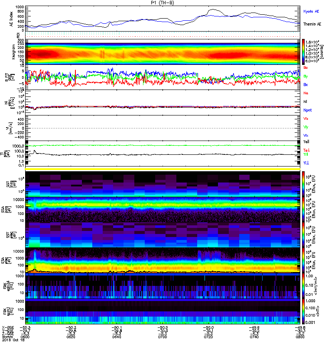Image resolution: width=325 pixels, height=346 pixels.
Task: Click the "-50.2" X-GSE position value
Action: pos(71,327)
